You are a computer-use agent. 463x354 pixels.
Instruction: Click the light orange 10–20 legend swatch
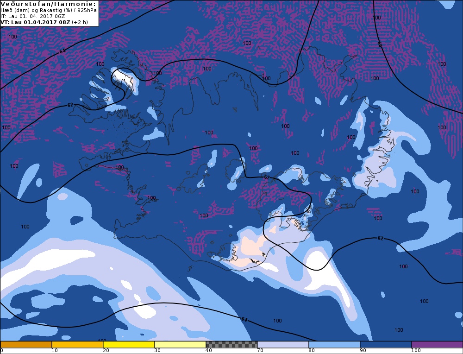77,345
